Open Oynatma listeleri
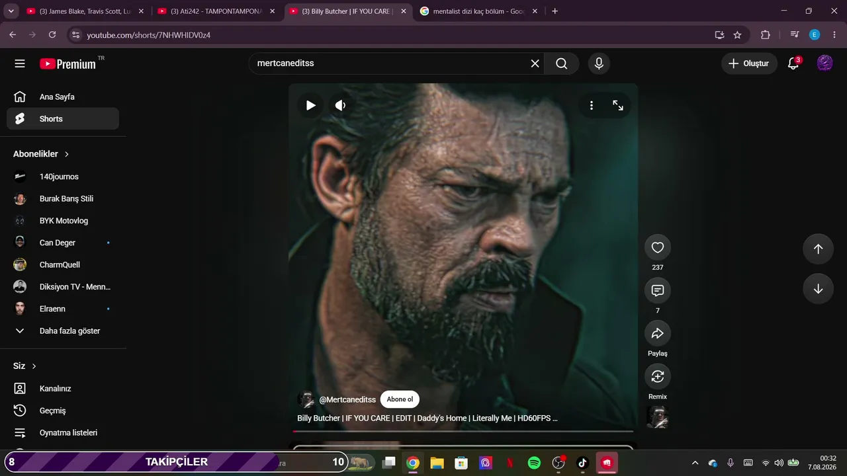Viewport: 847px width, 476px height. click(x=63, y=432)
